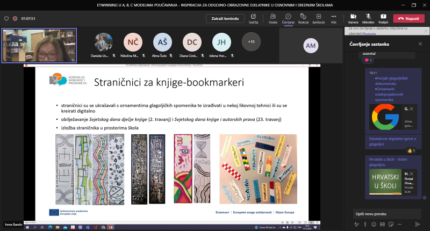Close the Čavrljanje sastanka chat panel
Screen dimensions: 430x231
click(x=420, y=44)
